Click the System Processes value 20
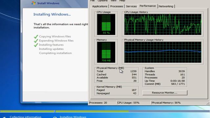This screenshot has height=118, width=210. coord(183,78)
